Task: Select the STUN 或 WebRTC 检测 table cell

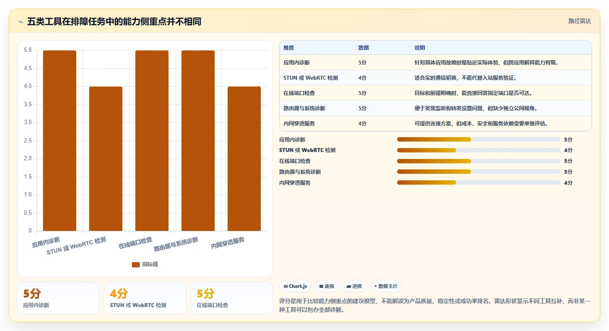Action: [x=310, y=78]
